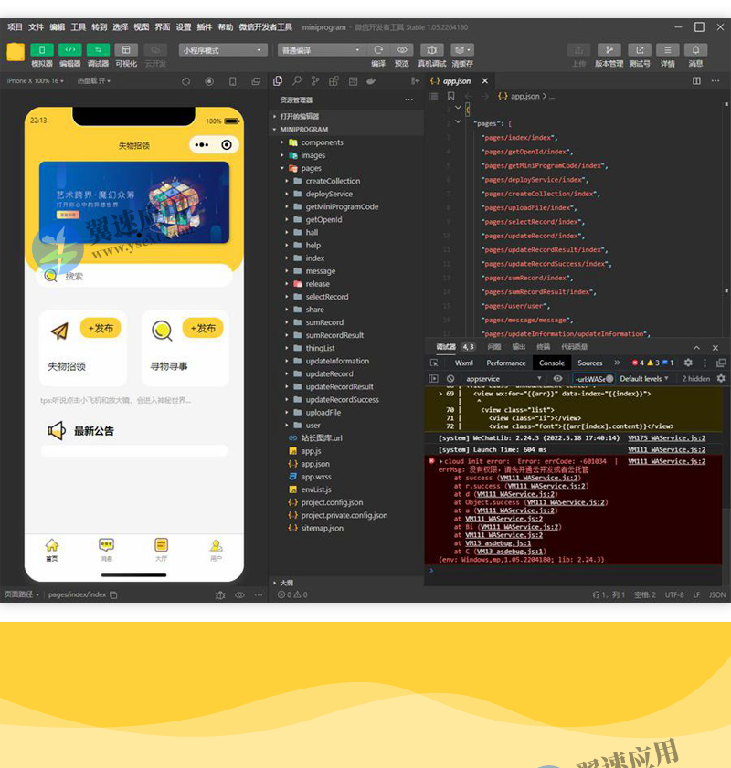Screen dimensions: 731x768
Task: Open app.wxss file in the explorer
Action: pos(316,477)
